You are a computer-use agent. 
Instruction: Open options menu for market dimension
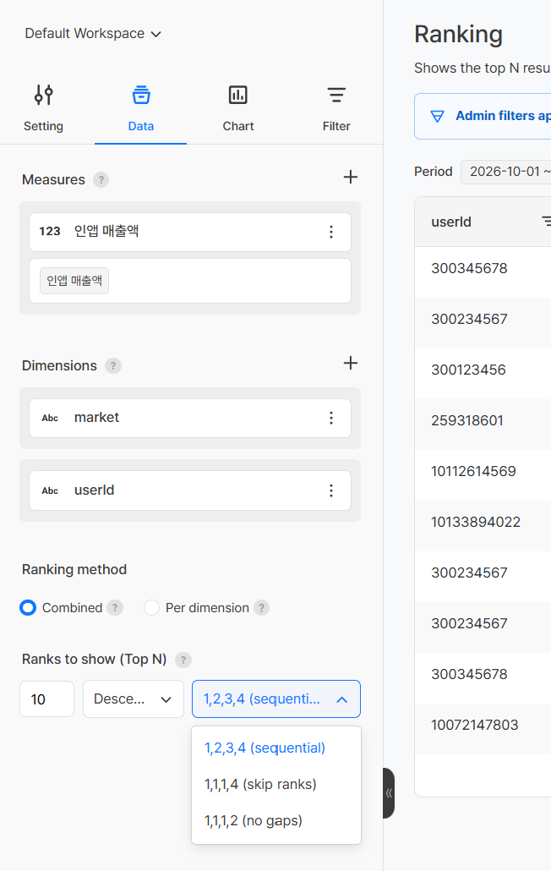click(x=331, y=418)
